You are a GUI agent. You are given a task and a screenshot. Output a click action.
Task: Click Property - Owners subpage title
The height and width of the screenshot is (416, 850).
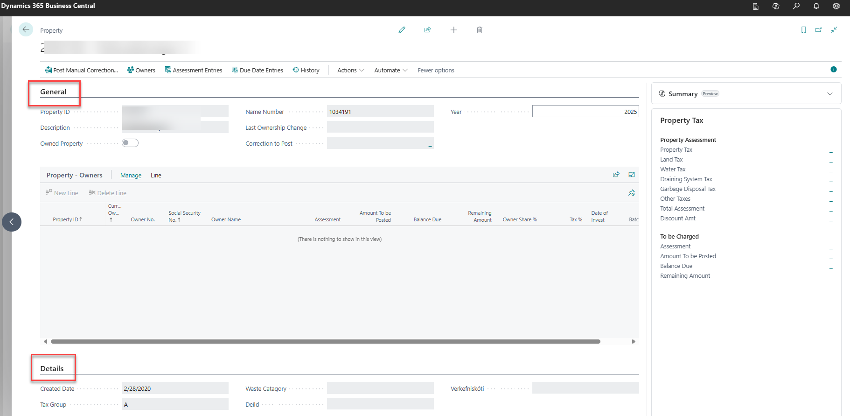(75, 175)
